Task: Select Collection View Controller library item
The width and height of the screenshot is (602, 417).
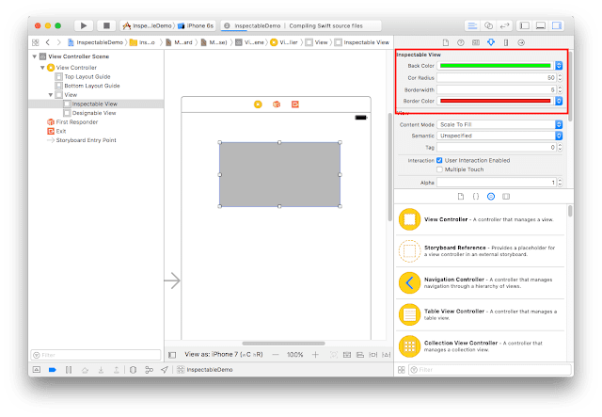Action: click(481, 346)
